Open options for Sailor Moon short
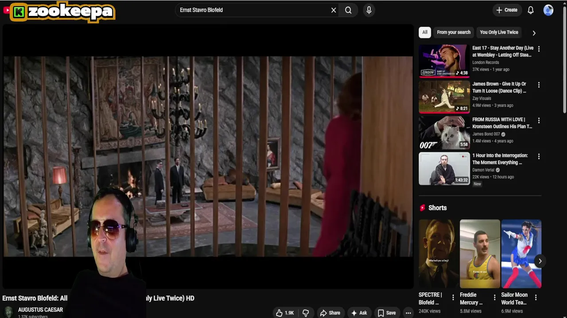 (x=536, y=298)
